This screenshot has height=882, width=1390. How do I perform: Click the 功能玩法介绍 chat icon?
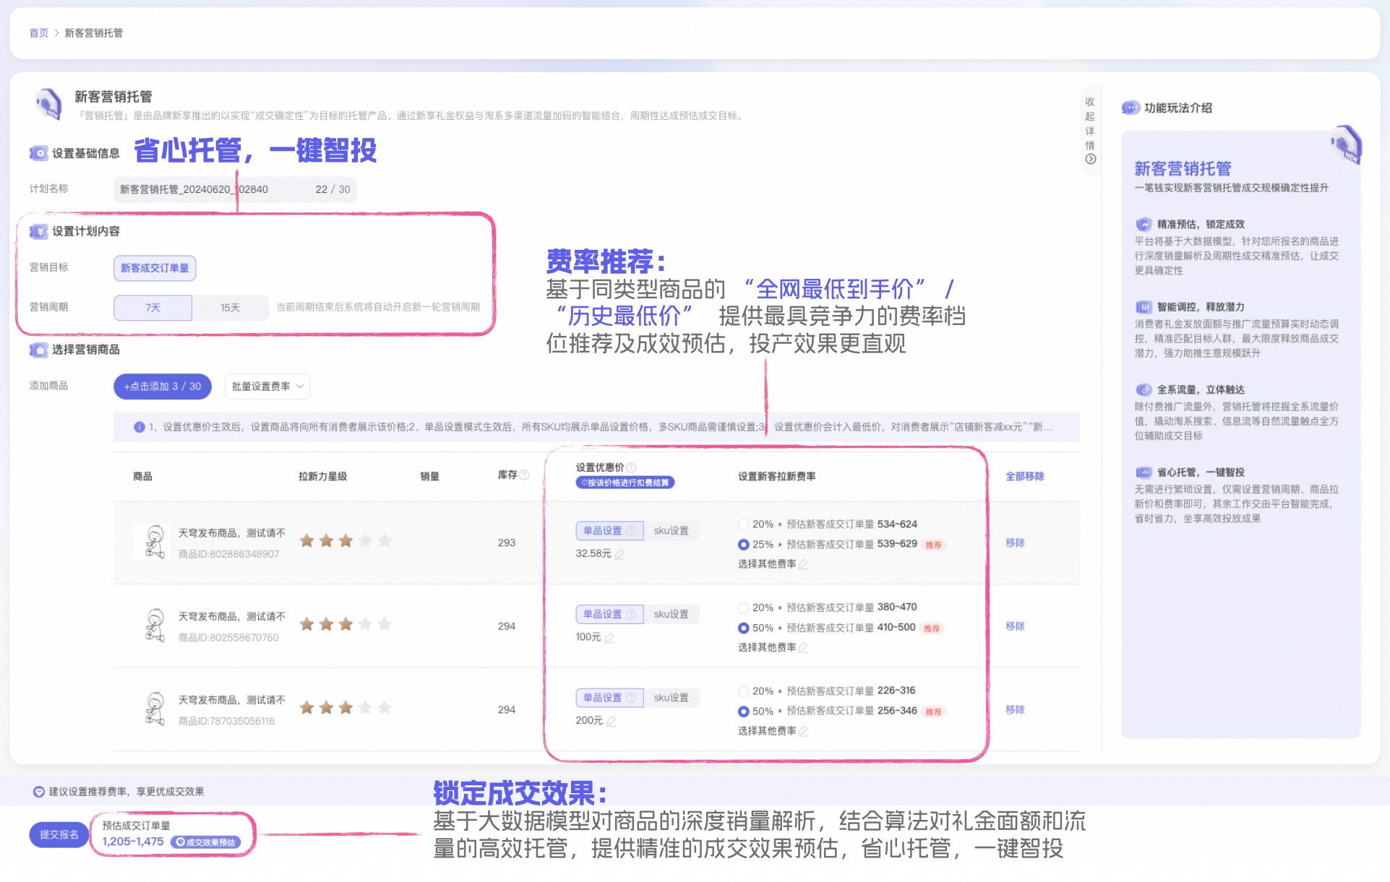(1131, 108)
